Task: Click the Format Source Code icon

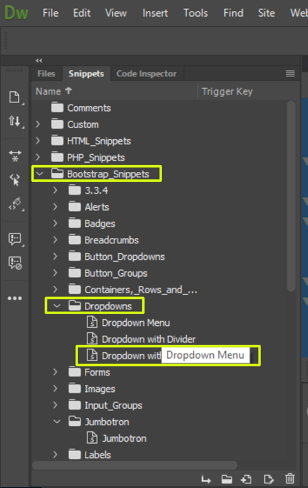Action: coord(15,204)
